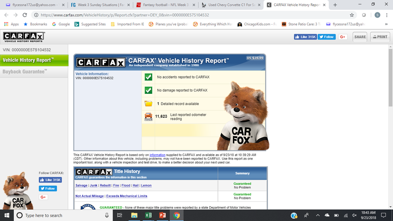Open the Flood title link
Image resolution: width=393 pixels, height=221 pixels.
point(126,186)
